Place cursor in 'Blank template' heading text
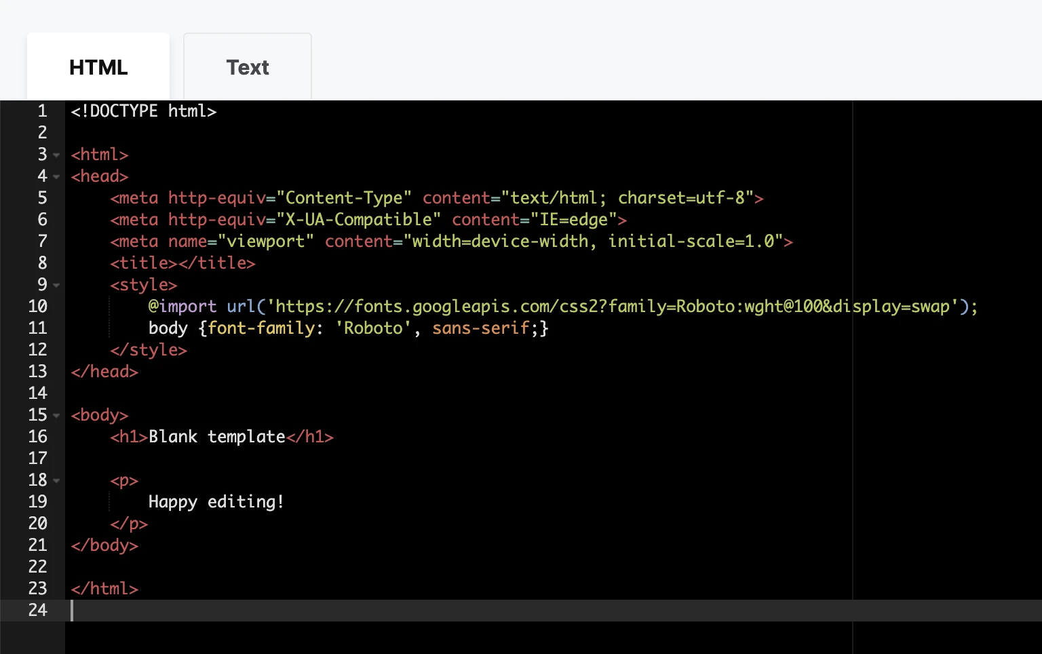Screen dimensions: 1042x654 [x=217, y=437]
